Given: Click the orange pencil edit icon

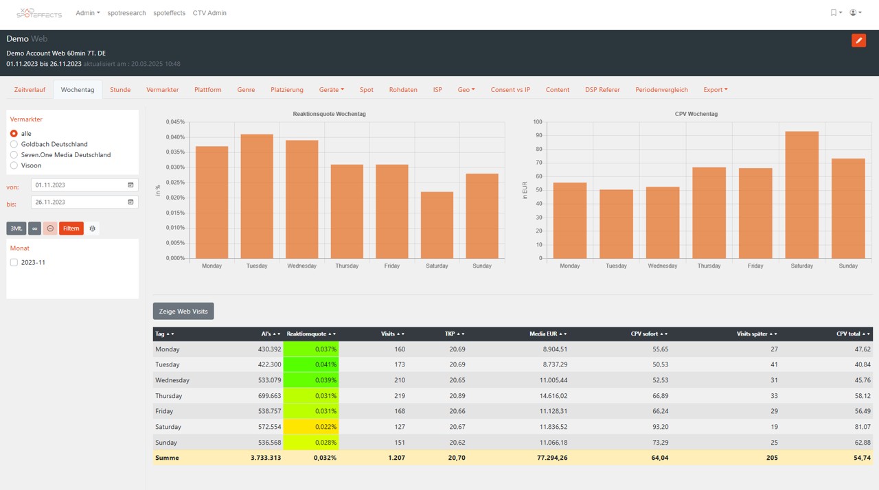Looking at the screenshot, I should click(858, 40).
